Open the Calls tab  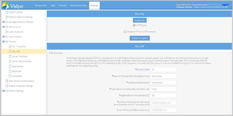click(x=53, y=6)
